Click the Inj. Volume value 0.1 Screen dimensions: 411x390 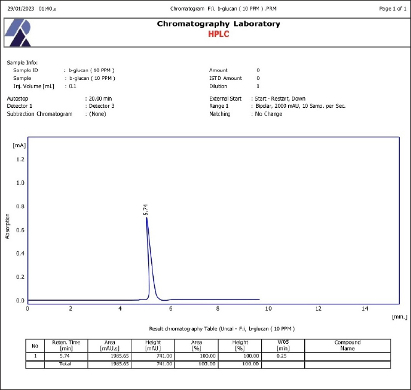[x=72, y=86]
